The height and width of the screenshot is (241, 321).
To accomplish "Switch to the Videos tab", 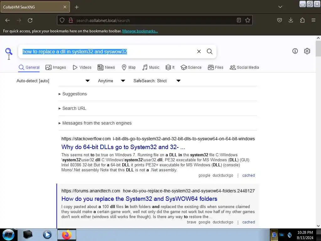I will pyautogui.click(x=82, y=67).
